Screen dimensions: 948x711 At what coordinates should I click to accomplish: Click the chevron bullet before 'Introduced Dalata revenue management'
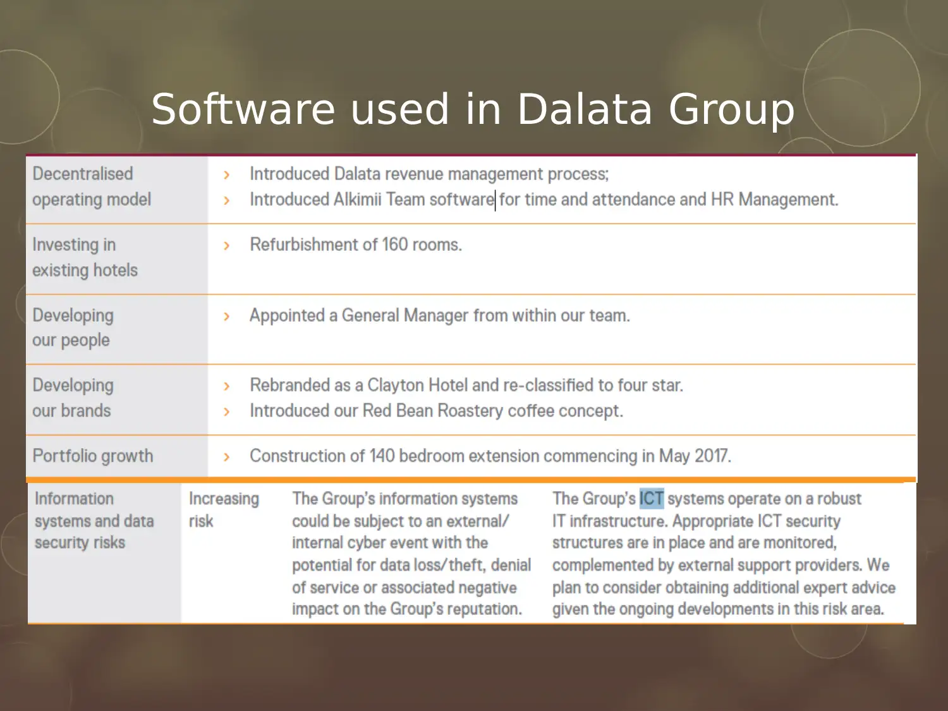pyautogui.click(x=227, y=175)
